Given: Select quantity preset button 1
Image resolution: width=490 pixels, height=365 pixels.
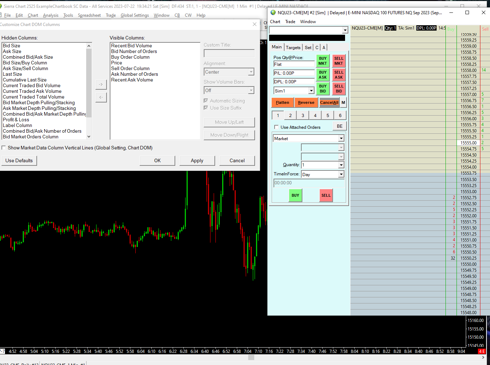Looking at the screenshot, I should click(278, 115).
